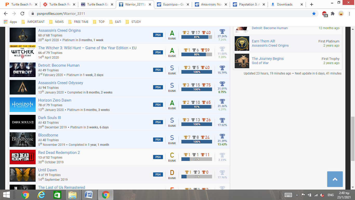Open the Dark Souls III link
This screenshot has height=200, width=355.
point(50,118)
